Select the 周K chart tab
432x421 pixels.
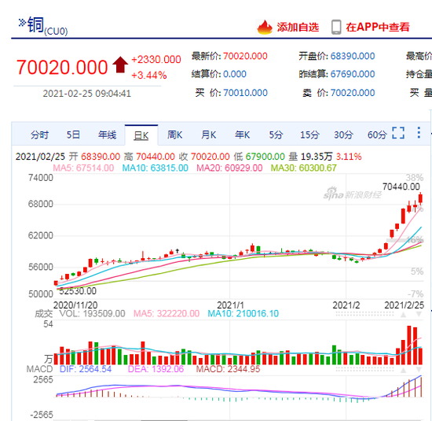click(x=174, y=135)
